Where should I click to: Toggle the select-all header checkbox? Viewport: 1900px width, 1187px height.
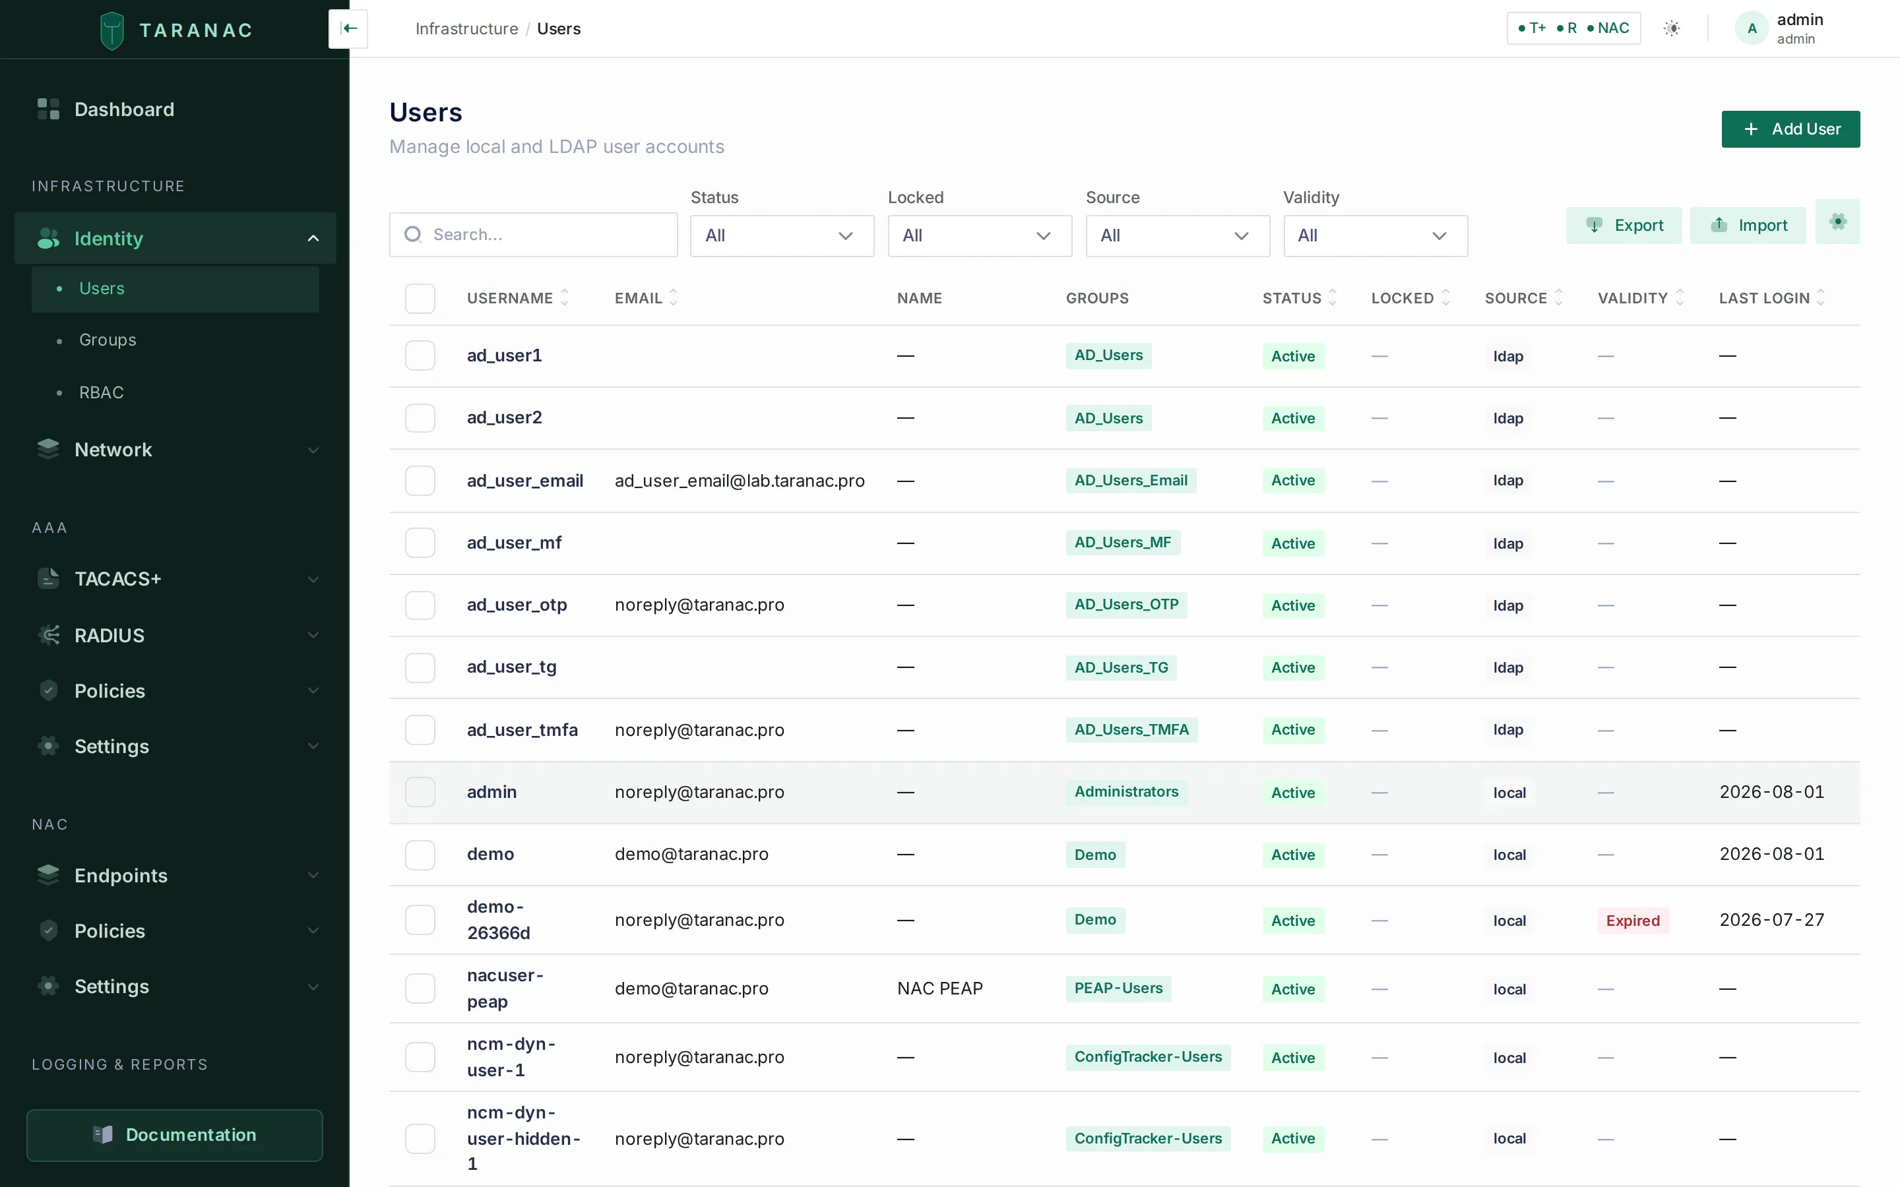[x=420, y=298]
